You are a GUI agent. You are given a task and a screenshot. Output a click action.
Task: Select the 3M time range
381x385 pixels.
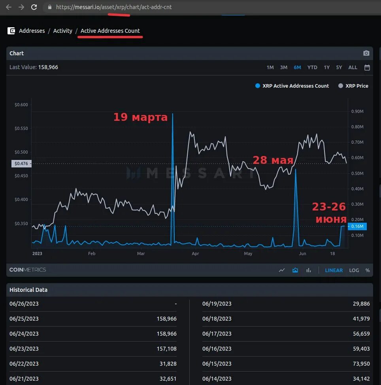click(x=284, y=67)
